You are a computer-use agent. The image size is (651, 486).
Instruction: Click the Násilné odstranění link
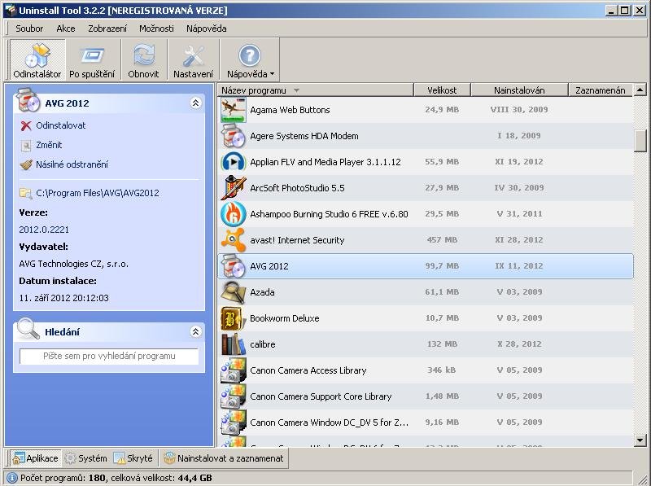[72, 164]
